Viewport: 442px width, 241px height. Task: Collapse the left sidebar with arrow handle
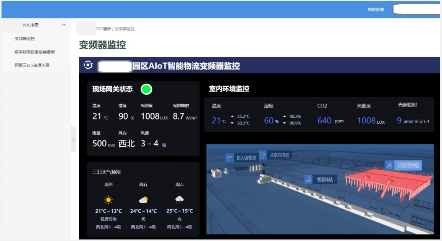pyautogui.click(x=74, y=140)
